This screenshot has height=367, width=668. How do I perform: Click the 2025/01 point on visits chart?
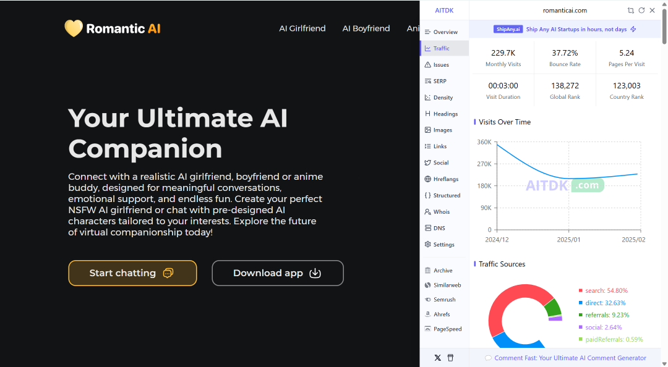pos(569,179)
